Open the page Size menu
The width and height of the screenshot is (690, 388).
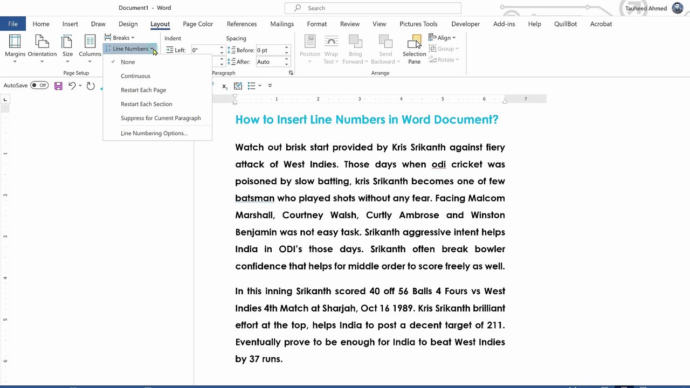(67, 48)
